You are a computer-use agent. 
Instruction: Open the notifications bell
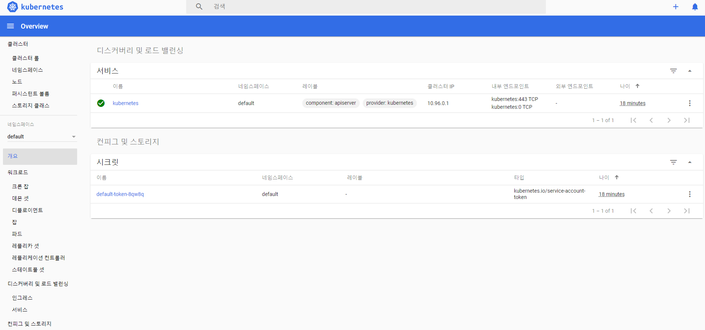pos(695,7)
